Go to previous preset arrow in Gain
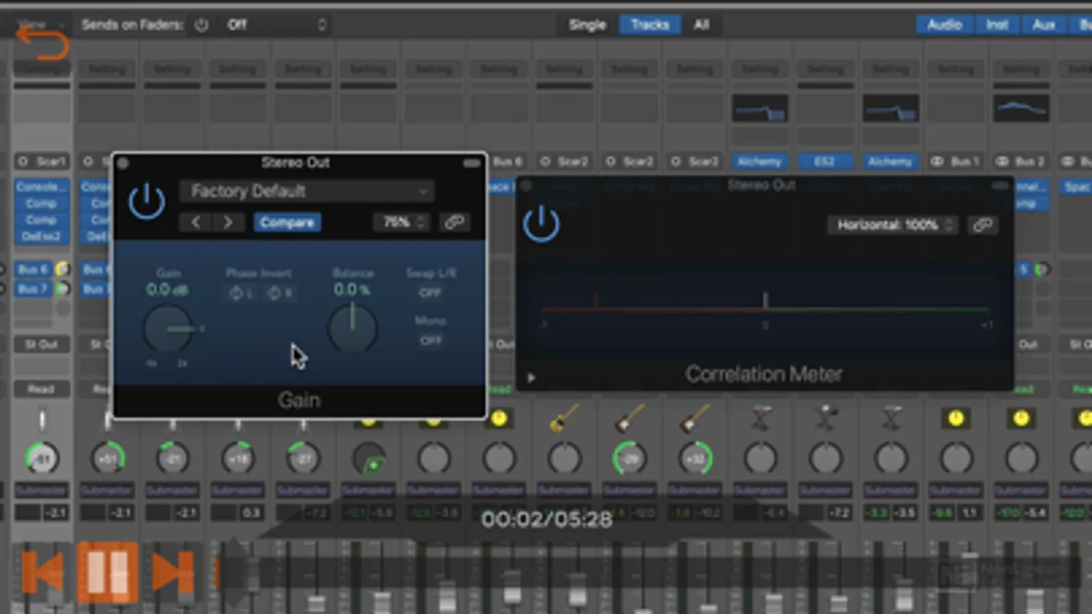The height and width of the screenshot is (614, 1092). [x=195, y=222]
